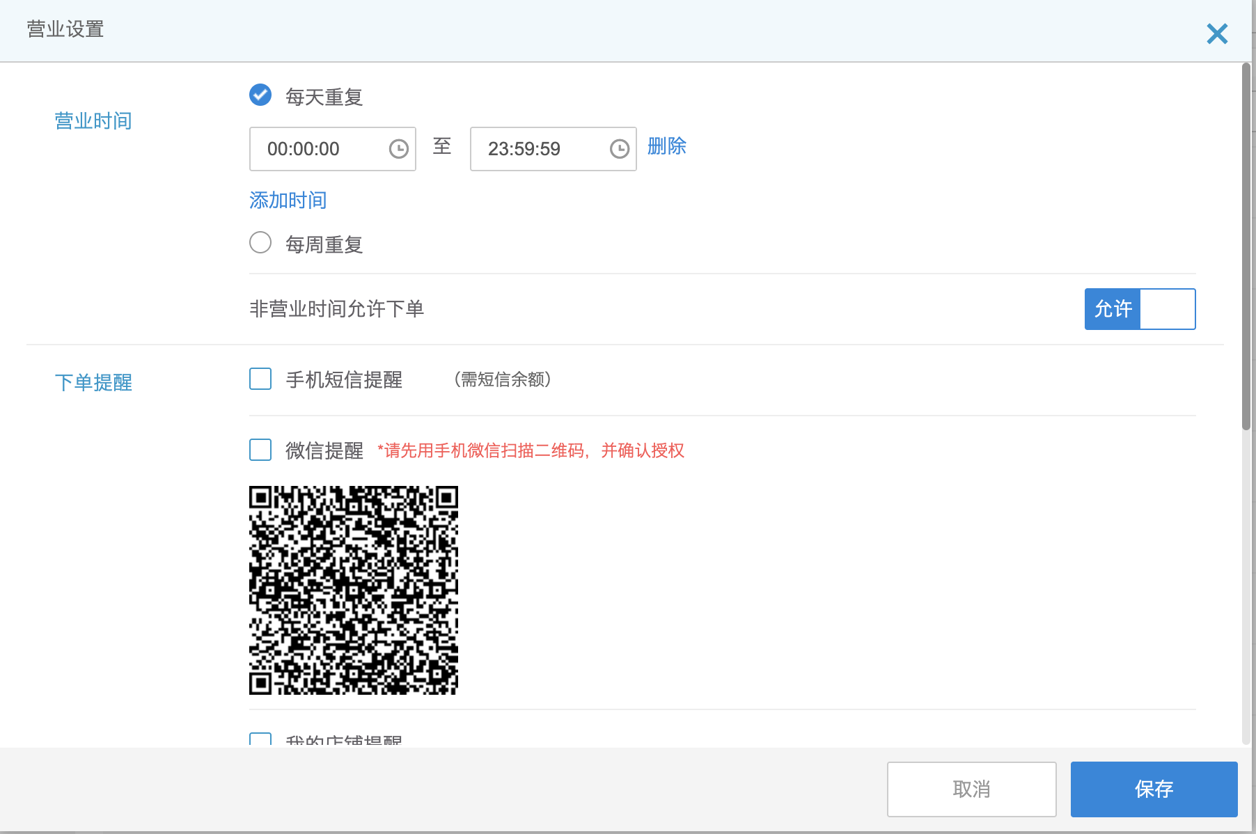Enable the 手机短信提醒 checkbox
The width and height of the screenshot is (1256, 834).
point(260,379)
